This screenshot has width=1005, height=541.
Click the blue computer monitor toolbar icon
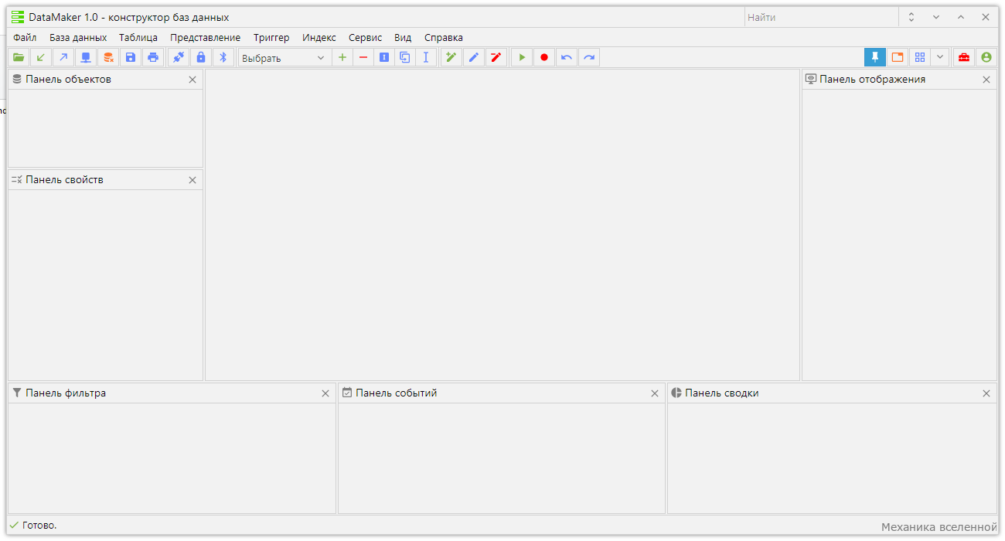coord(86,57)
